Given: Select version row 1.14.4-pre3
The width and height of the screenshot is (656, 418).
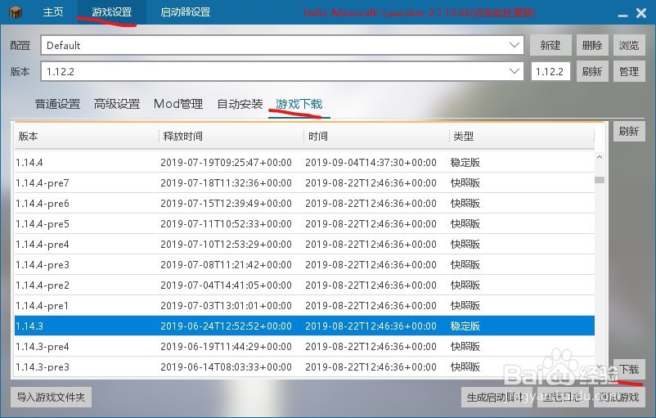Looking at the screenshot, I should [x=304, y=265].
